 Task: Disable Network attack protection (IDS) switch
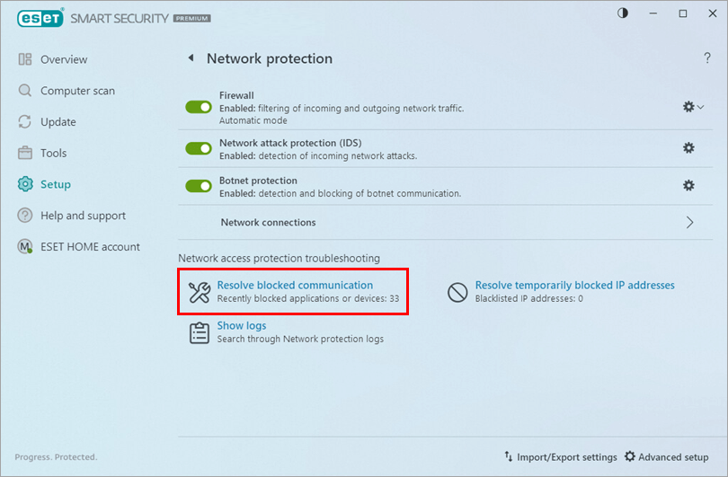point(198,148)
